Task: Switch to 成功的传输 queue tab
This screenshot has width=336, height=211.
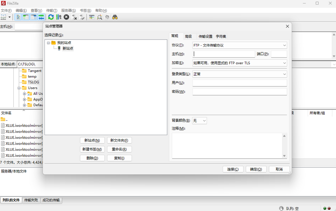Action: 51,200
